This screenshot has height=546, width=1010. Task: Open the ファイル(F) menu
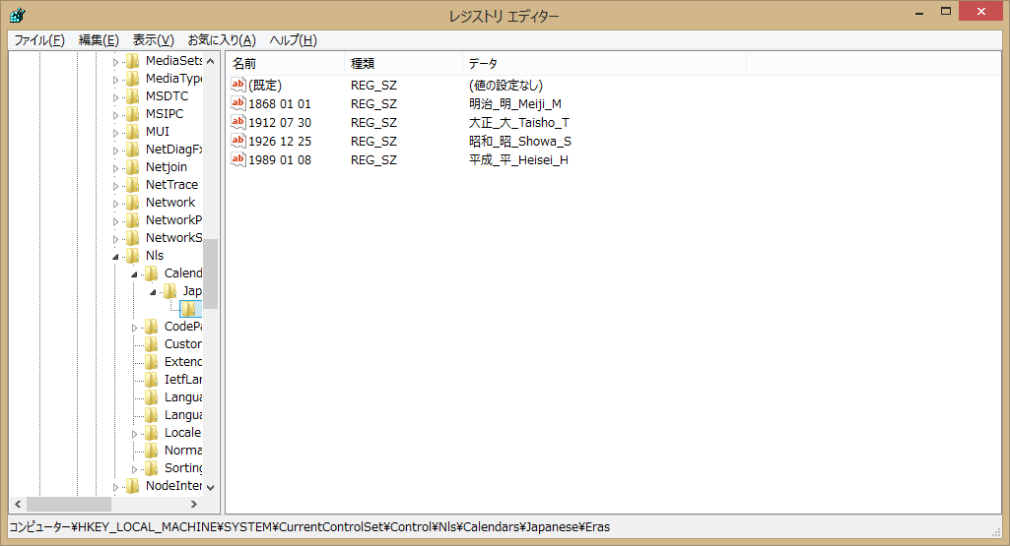click(x=39, y=40)
